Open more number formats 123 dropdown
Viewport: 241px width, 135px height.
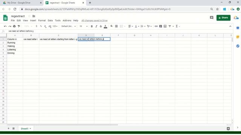[55, 26]
